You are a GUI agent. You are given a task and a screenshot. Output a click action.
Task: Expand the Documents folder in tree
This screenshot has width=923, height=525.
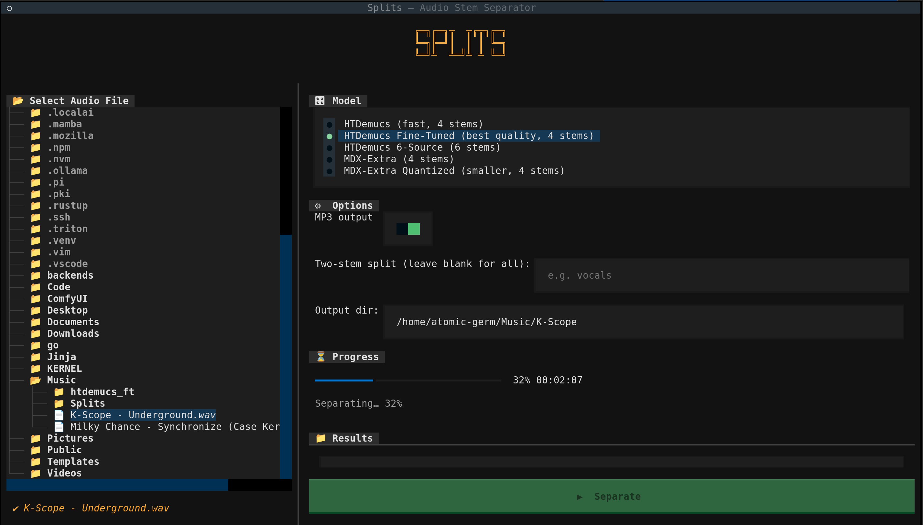click(x=73, y=322)
